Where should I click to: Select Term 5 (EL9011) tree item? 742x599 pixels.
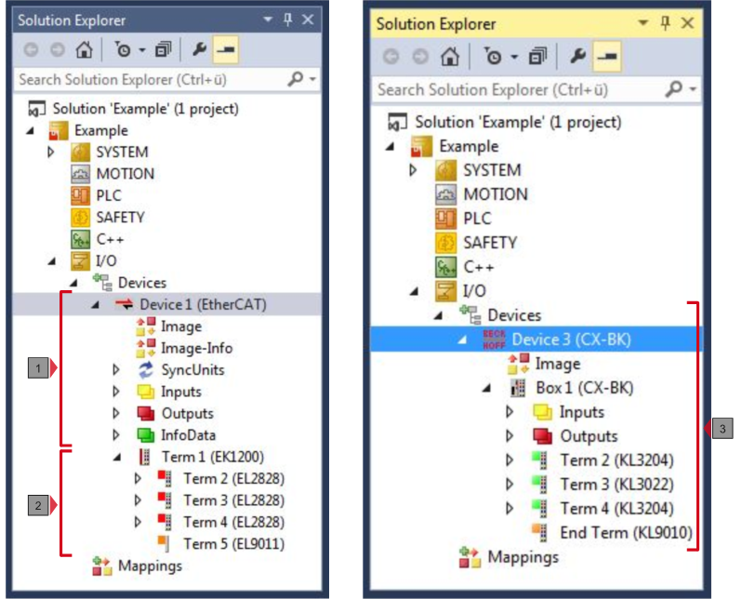233,544
